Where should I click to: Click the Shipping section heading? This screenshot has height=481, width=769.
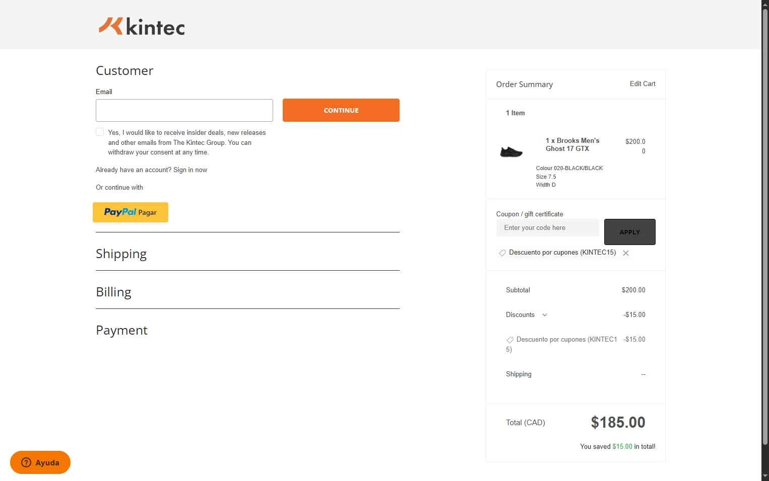(121, 254)
